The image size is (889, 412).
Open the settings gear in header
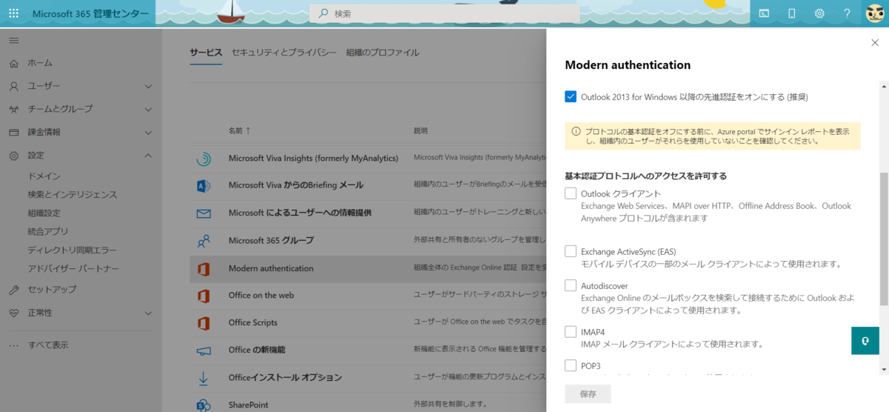[x=819, y=13]
